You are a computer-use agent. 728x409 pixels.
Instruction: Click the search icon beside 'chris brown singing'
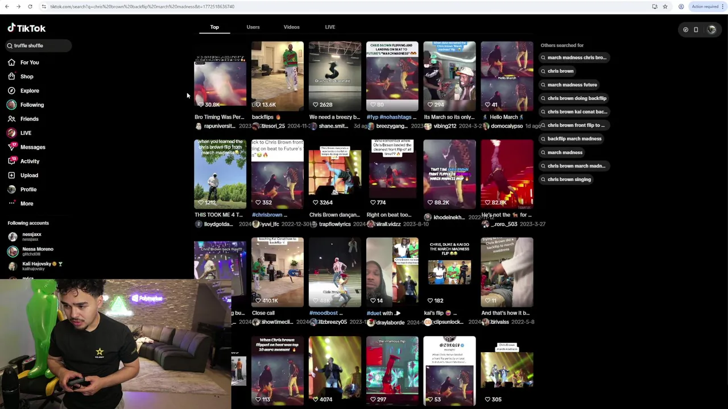click(543, 180)
